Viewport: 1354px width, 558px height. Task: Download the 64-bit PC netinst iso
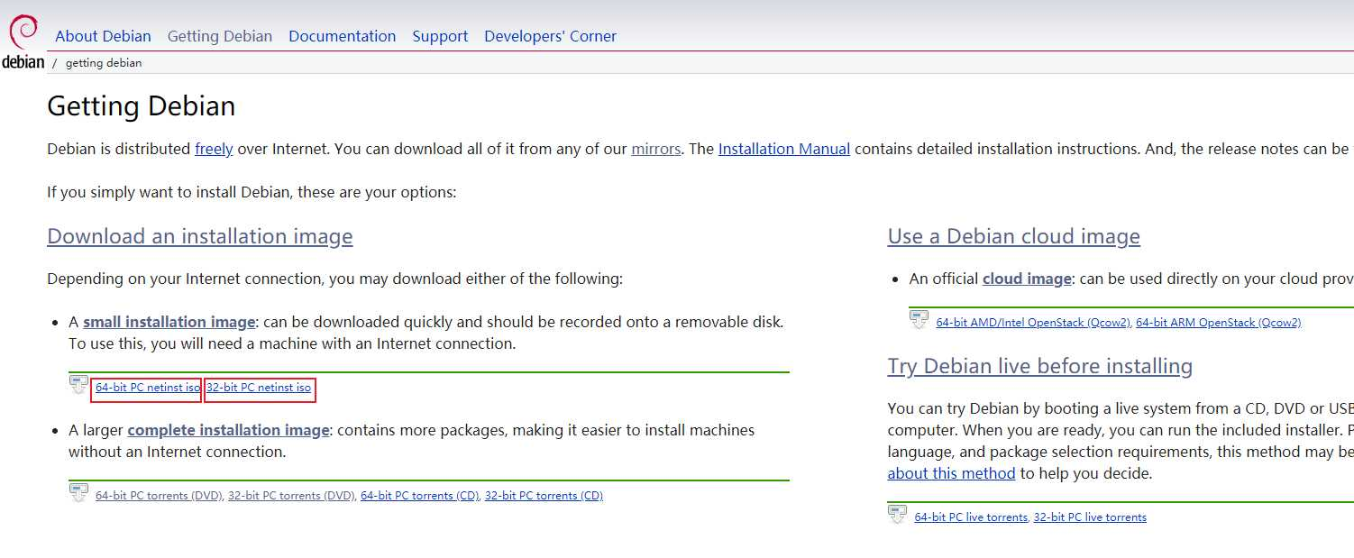147,388
